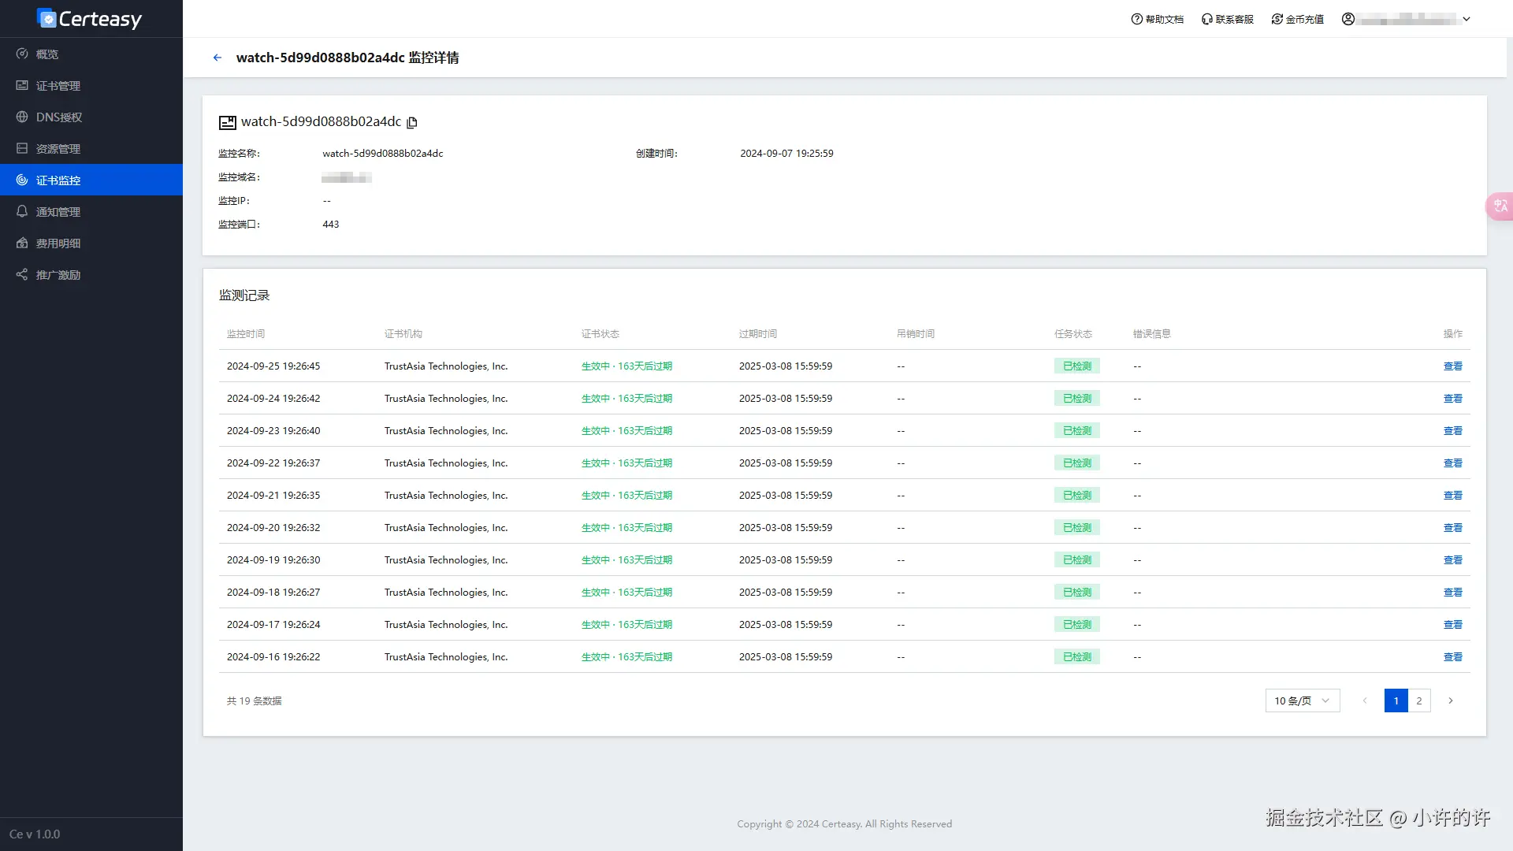Select 资源管理 in the left navigation
1513x851 pixels.
58,149
